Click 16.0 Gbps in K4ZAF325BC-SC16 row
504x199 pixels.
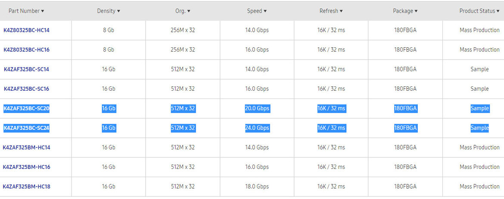click(257, 89)
